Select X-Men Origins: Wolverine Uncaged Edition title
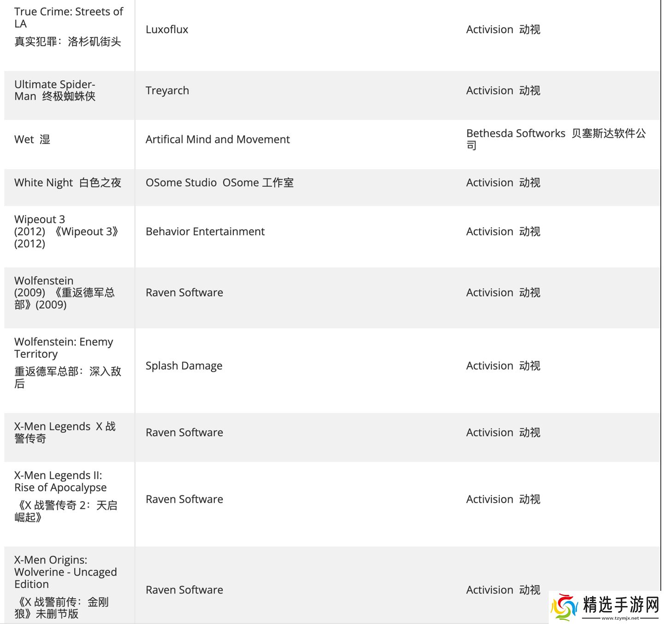This screenshot has width=664, height=624. [65, 572]
